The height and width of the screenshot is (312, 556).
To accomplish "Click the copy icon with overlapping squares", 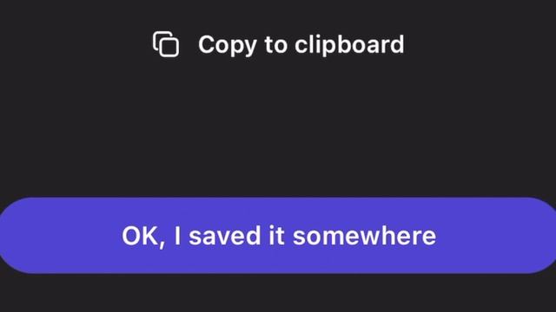I will click(166, 44).
